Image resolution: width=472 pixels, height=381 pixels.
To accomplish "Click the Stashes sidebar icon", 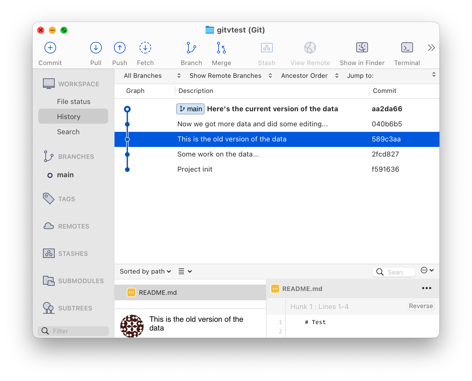I will point(49,253).
